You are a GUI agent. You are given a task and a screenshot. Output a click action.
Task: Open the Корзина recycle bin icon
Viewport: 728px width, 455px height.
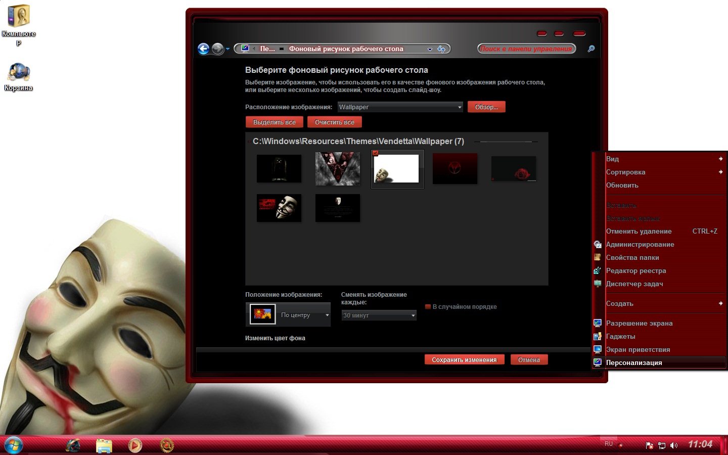[x=19, y=72]
